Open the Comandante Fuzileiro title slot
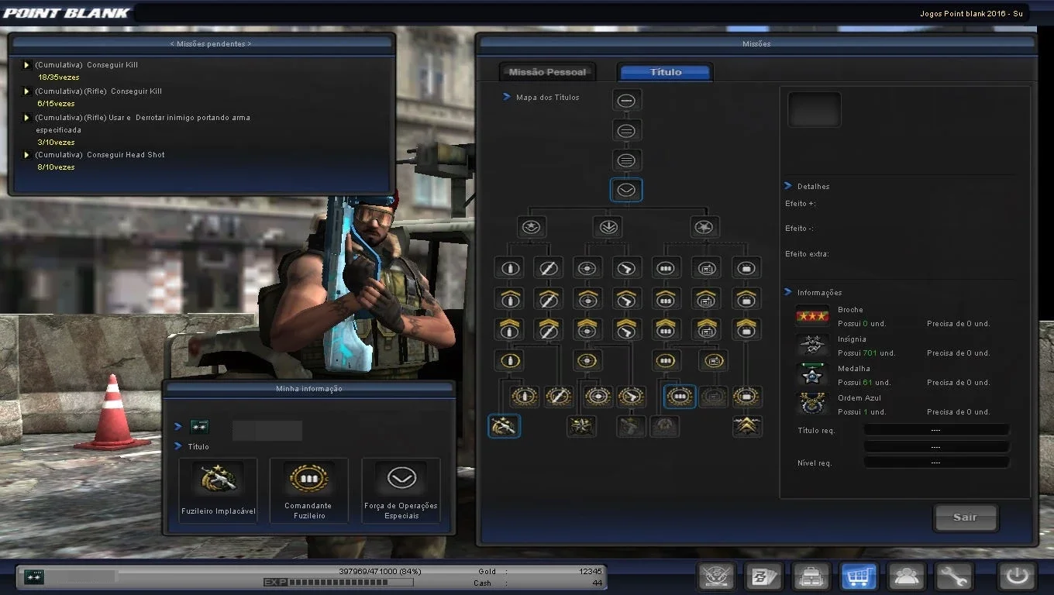 309,490
